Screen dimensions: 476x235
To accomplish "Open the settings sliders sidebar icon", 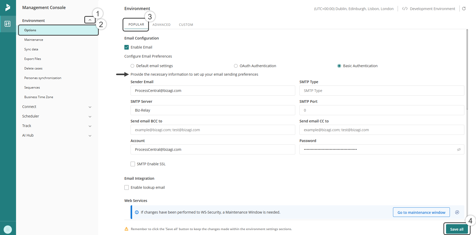I will (8, 24).
